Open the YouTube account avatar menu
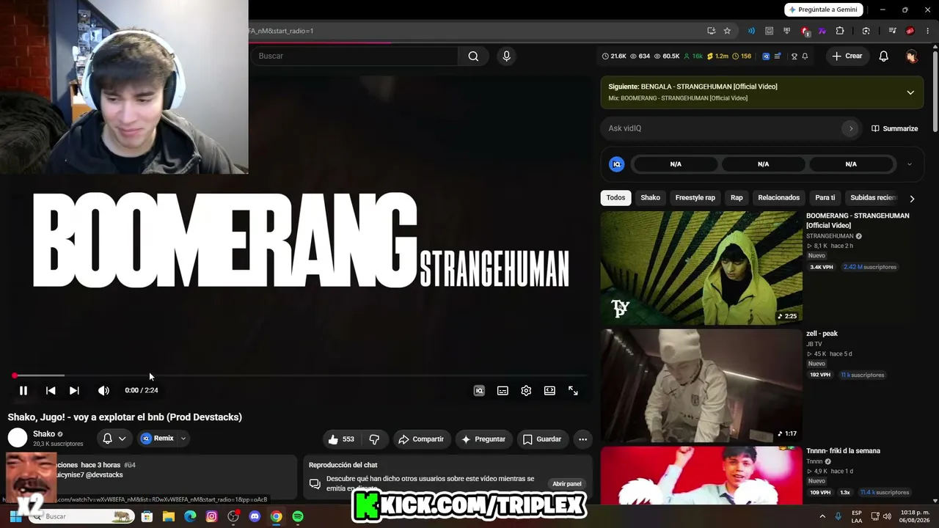 click(x=912, y=56)
